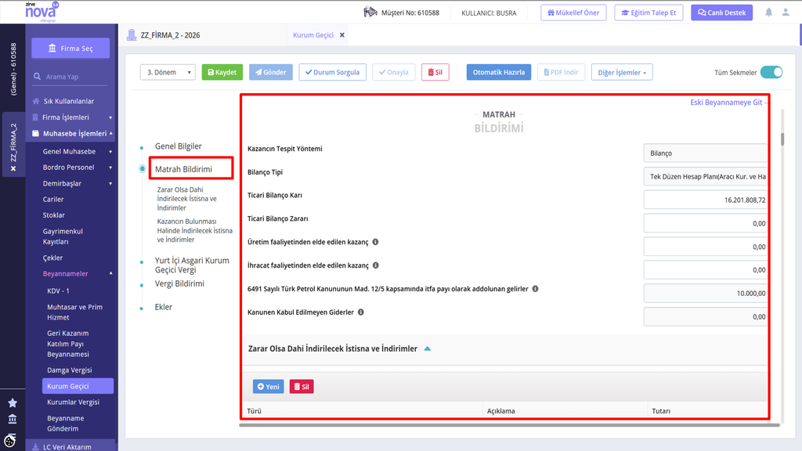The width and height of the screenshot is (802, 451).
Task: Open the 3. Dönem period dropdown
Action: 168,72
